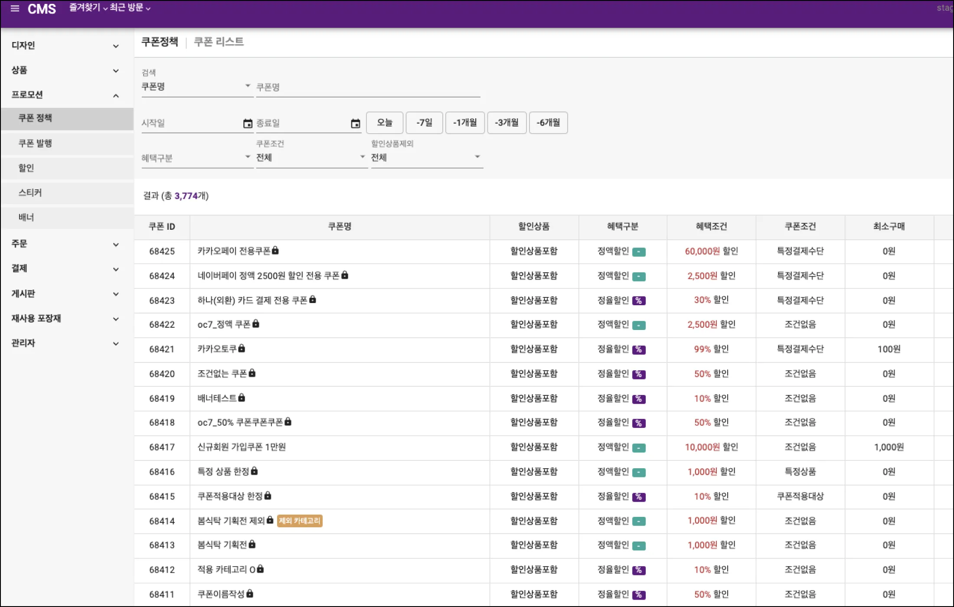954x607 pixels.
Task: Click the CMS logo
Action: pos(42,9)
